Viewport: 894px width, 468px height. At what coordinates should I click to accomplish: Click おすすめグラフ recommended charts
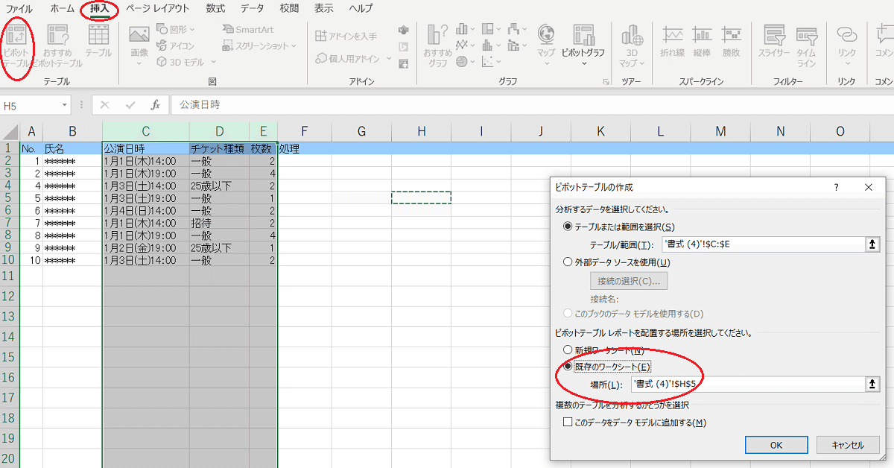437,45
